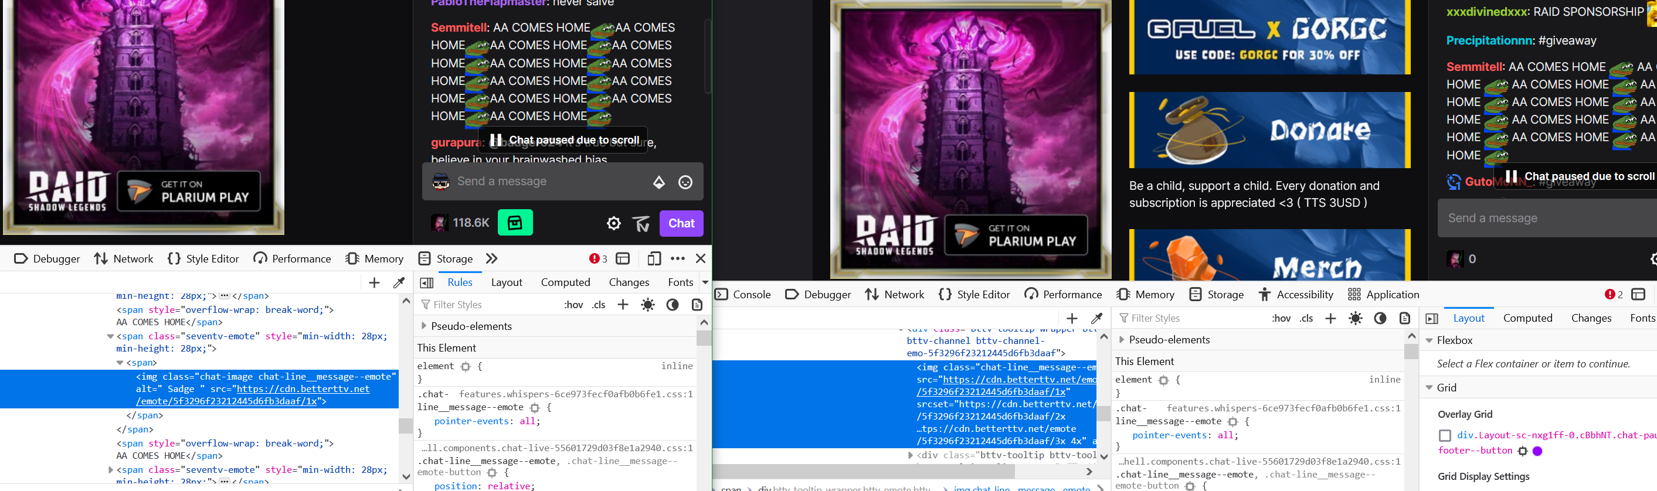Select iframe picker icon in left DevTools
Screen dimensions: 1657x491
click(x=623, y=258)
